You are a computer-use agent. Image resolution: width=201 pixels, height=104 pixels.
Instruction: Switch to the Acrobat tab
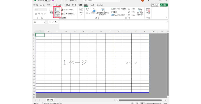tap(100, 5)
